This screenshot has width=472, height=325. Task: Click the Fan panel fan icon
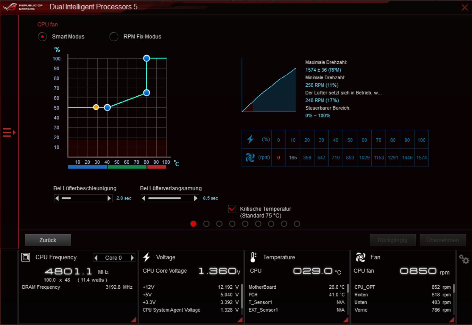pos(360,257)
